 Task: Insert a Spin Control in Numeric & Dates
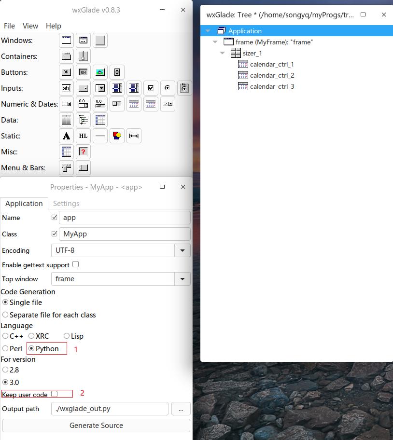coord(66,104)
